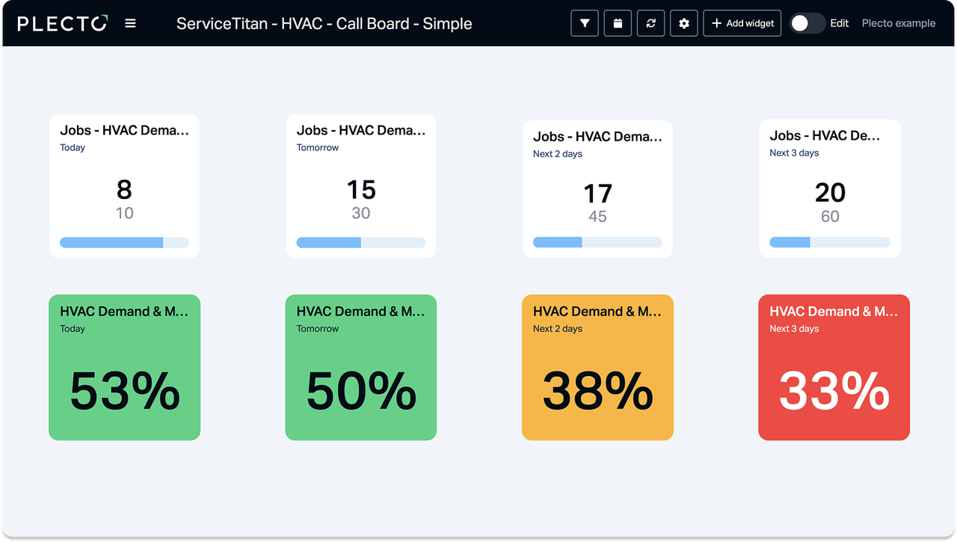Select the Jobs HVAC Demand Tomorrow widget
The width and height of the screenshot is (957, 542).
(360, 186)
